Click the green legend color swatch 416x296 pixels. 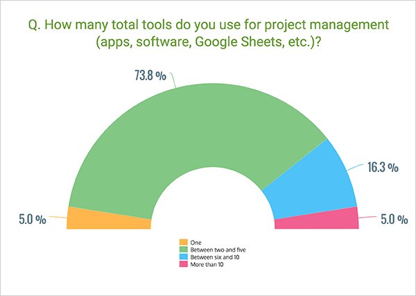point(184,250)
